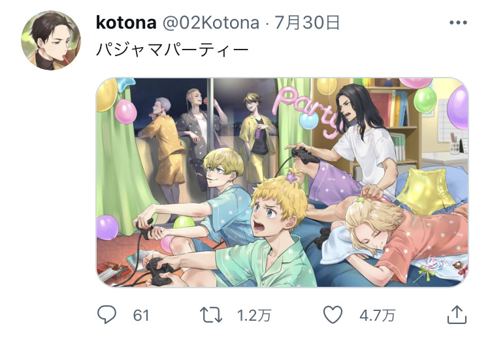Open the reply speech bubble icon
The height and width of the screenshot is (339, 490).
tap(107, 314)
